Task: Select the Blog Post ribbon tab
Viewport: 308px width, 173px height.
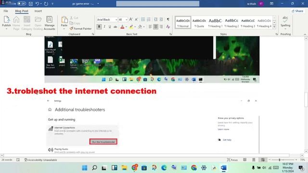Action: (x=22, y=11)
